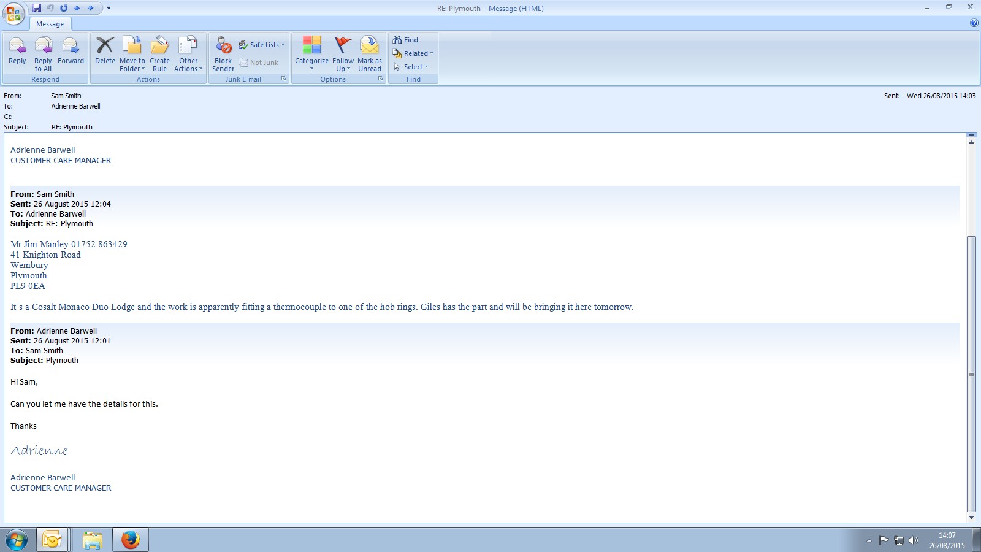Image resolution: width=981 pixels, height=552 pixels.
Task: Click the scroll down arrow of the message body
Action: coord(971,518)
